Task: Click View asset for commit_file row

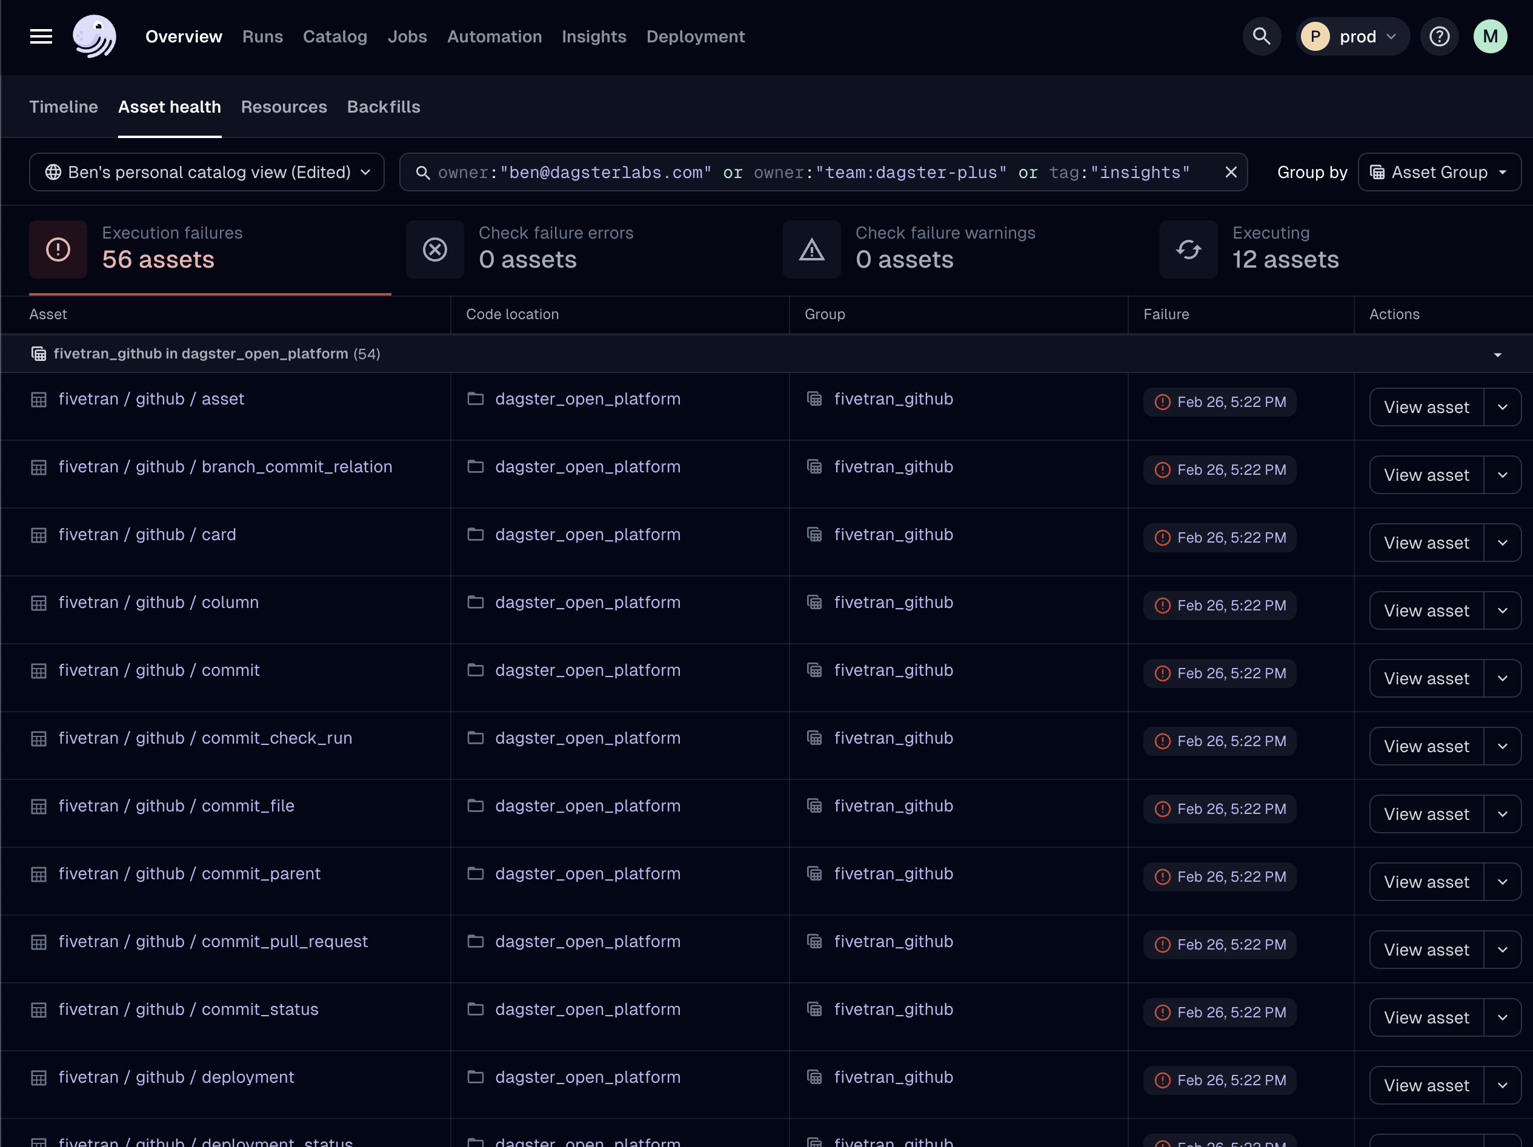Action: click(x=1426, y=815)
